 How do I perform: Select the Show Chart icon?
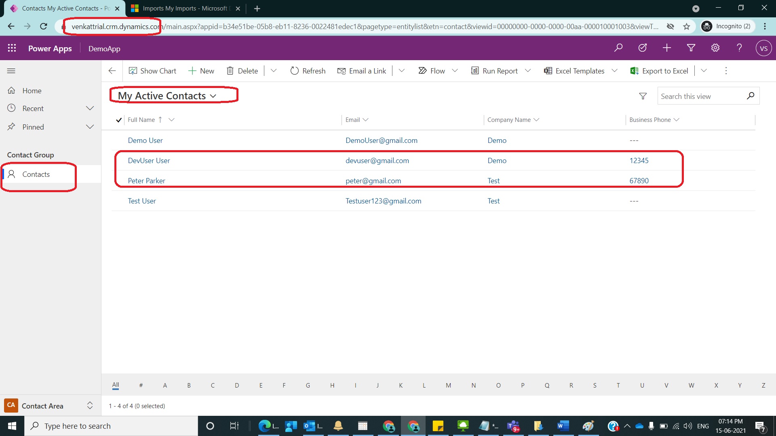133,71
